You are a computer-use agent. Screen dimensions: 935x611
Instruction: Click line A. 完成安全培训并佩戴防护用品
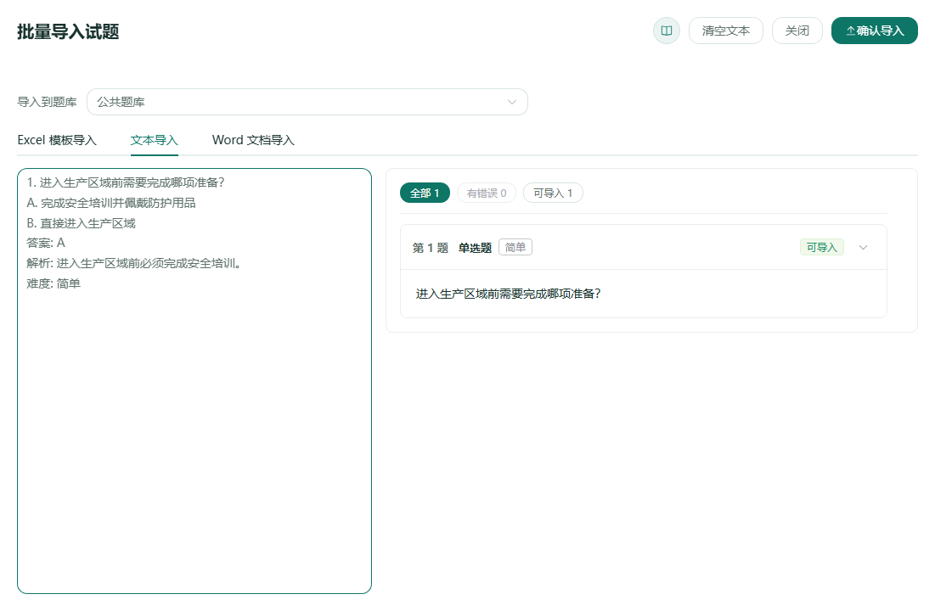click(x=111, y=203)
